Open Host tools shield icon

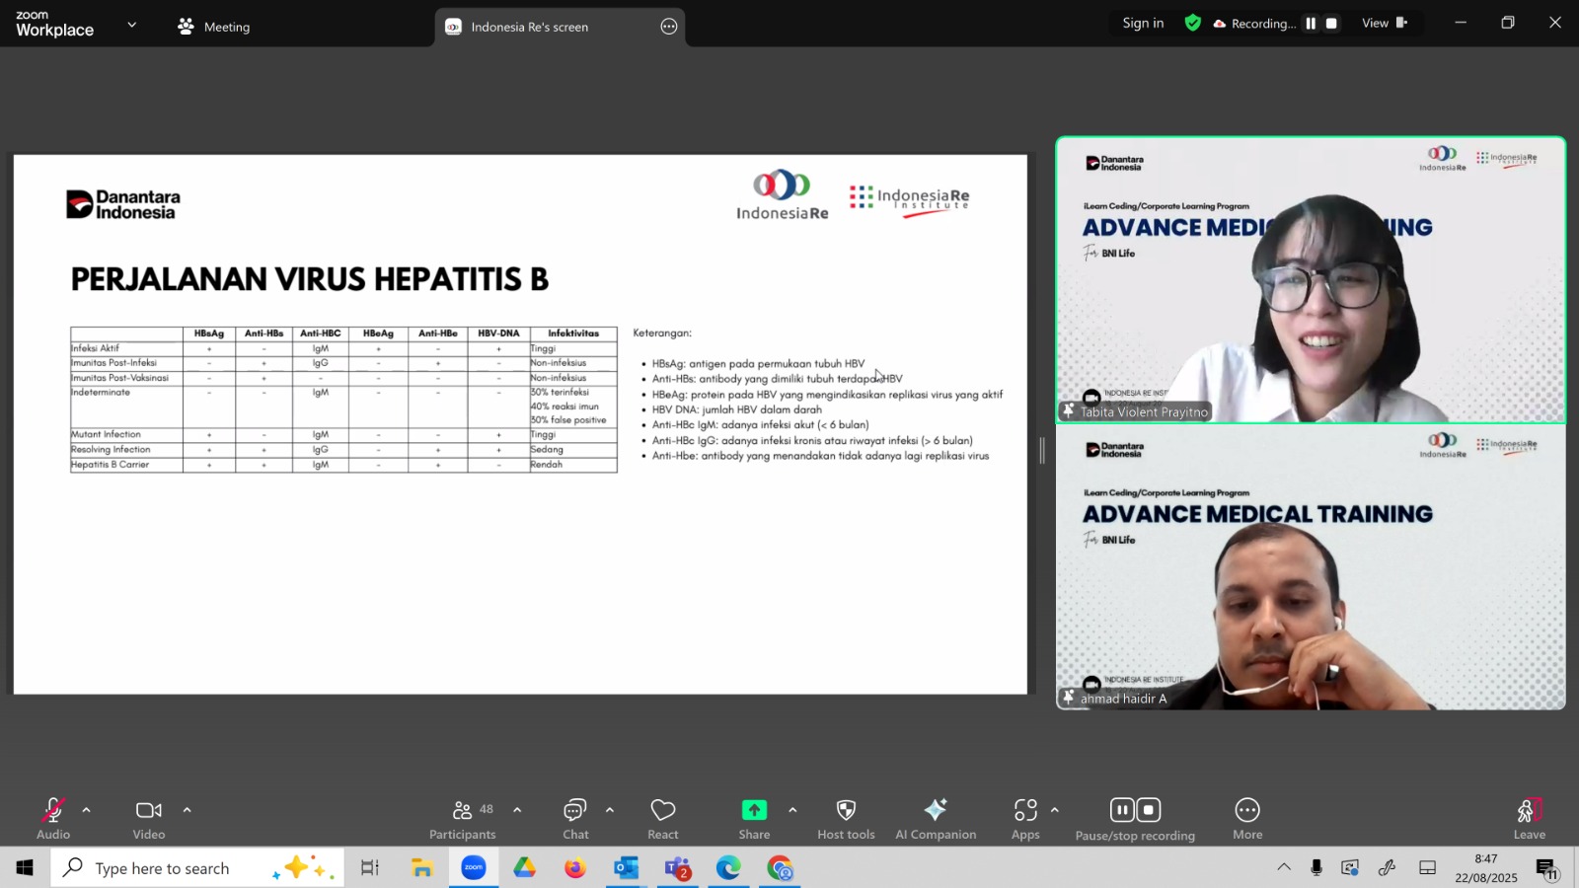(x=846, y=810)
